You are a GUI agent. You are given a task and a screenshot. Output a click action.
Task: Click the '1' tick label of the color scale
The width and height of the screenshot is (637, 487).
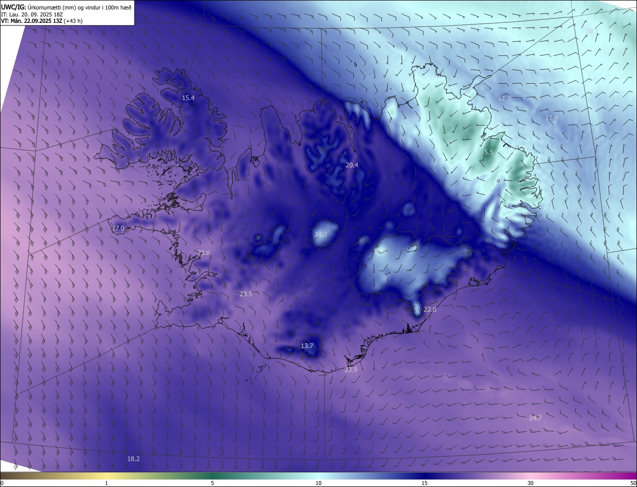tap(106, 483)
